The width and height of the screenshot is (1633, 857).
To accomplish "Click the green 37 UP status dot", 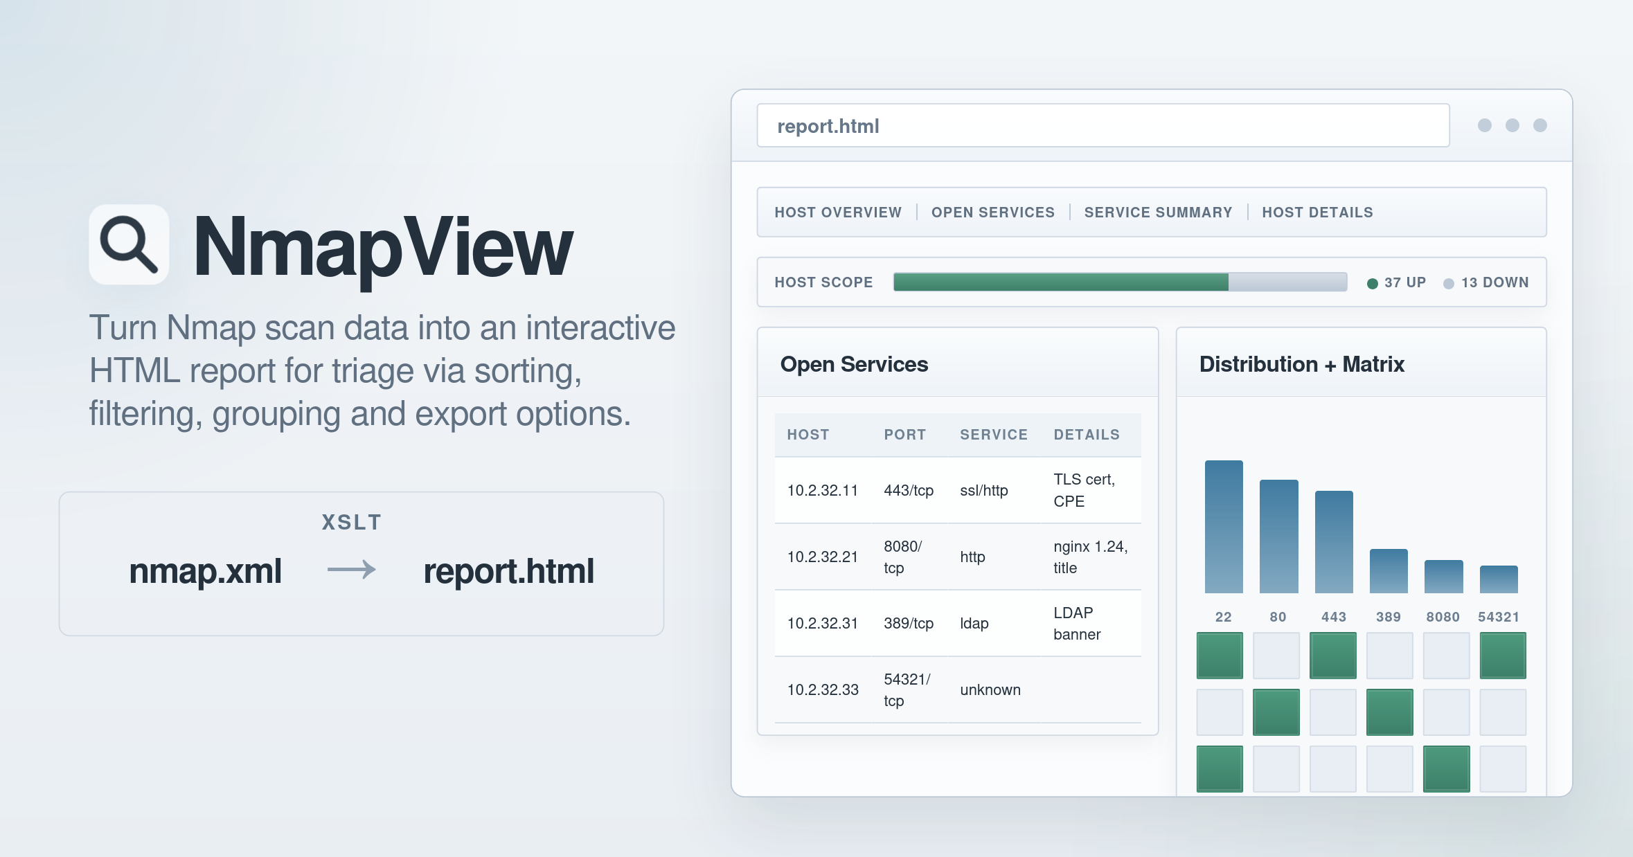I will [1372, 282].
